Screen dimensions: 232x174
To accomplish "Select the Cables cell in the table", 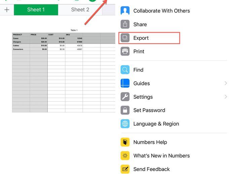I will click(21, 46).
